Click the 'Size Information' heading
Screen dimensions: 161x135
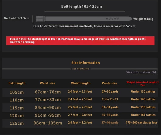pyautogui.click(x=86, y=63)
